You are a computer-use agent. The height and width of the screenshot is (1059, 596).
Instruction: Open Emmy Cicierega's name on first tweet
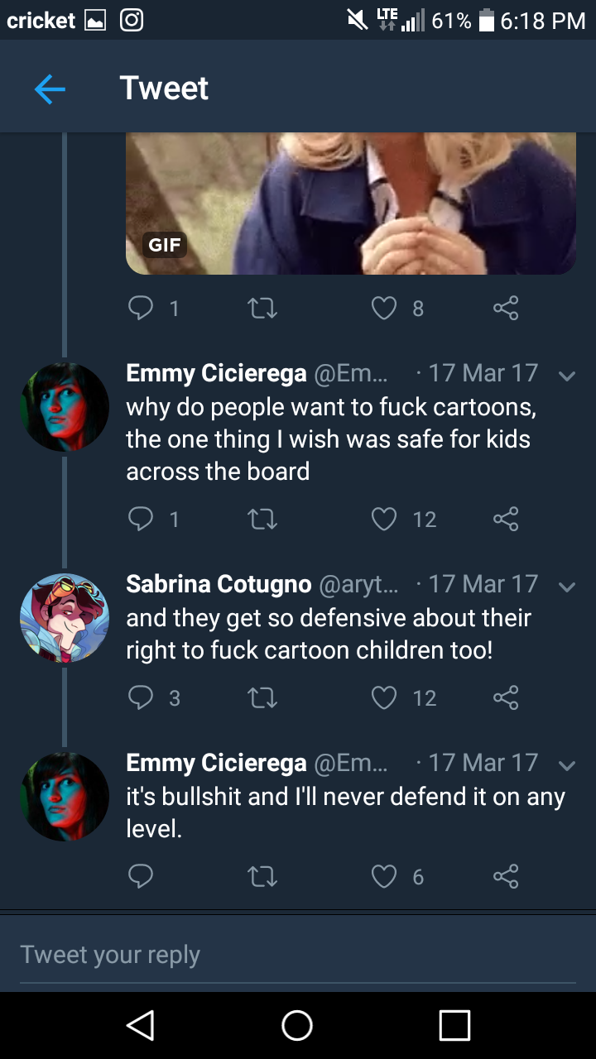216,372
